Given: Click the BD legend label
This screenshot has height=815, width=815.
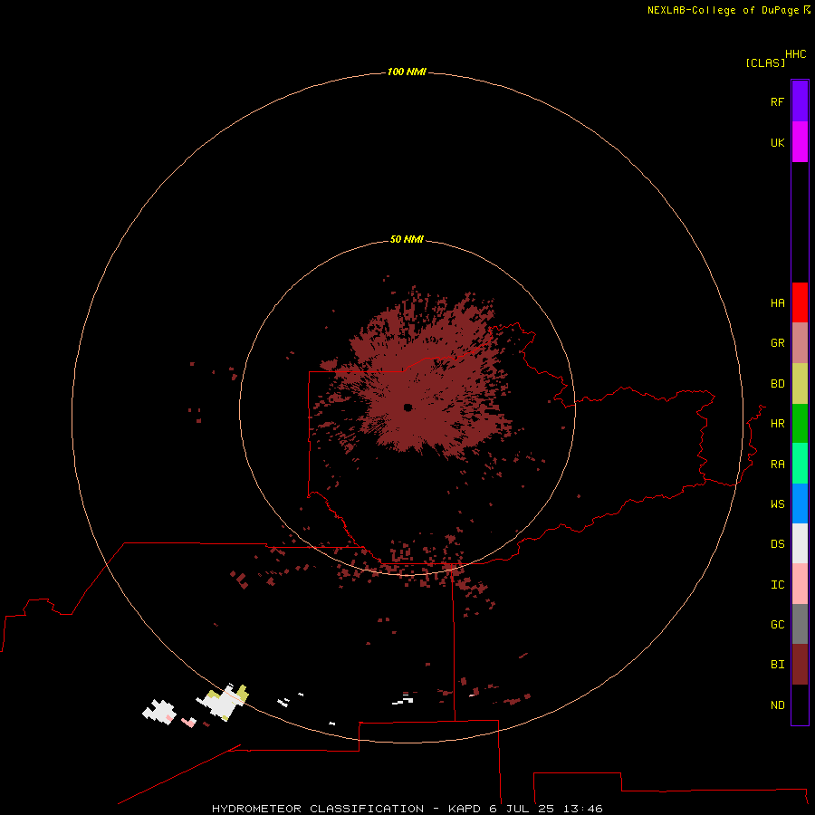Looking at the screenshot, I should tap(777, 384).
